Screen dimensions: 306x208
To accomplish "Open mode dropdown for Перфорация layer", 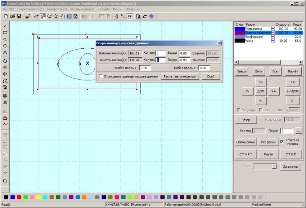I will tap(273, 37).
